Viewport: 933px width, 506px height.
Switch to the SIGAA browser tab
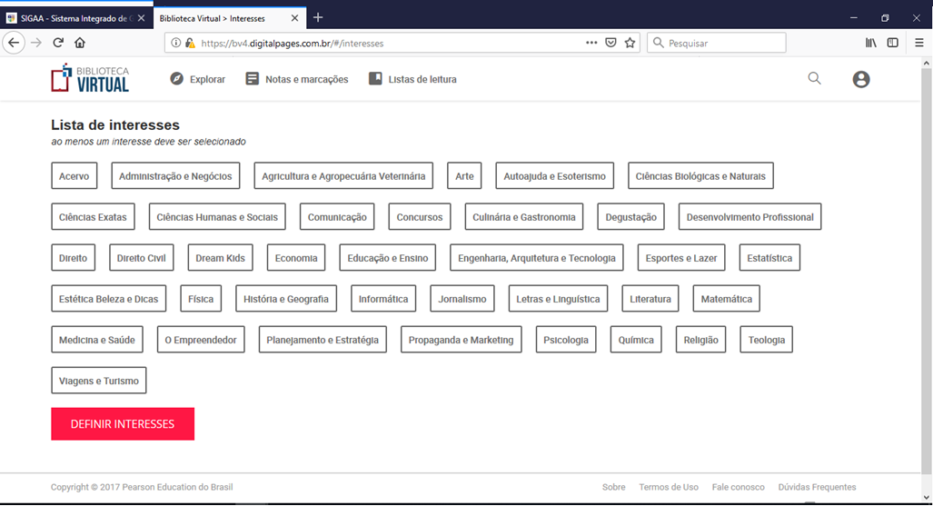point(73,17)
